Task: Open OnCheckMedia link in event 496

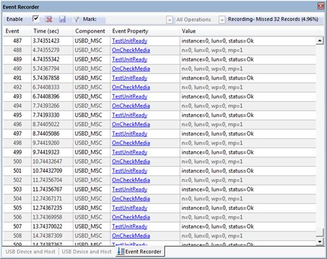Action: coord(131,124)
